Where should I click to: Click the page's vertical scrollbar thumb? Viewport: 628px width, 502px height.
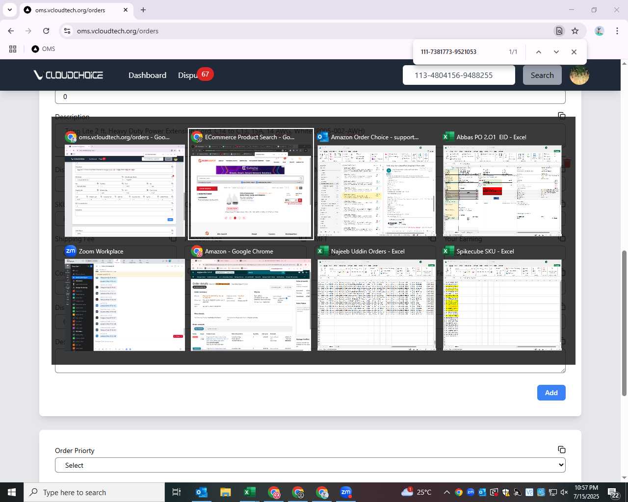[x=624, y=323]
